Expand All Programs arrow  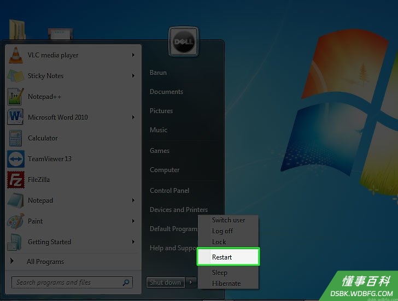(11, 261)
